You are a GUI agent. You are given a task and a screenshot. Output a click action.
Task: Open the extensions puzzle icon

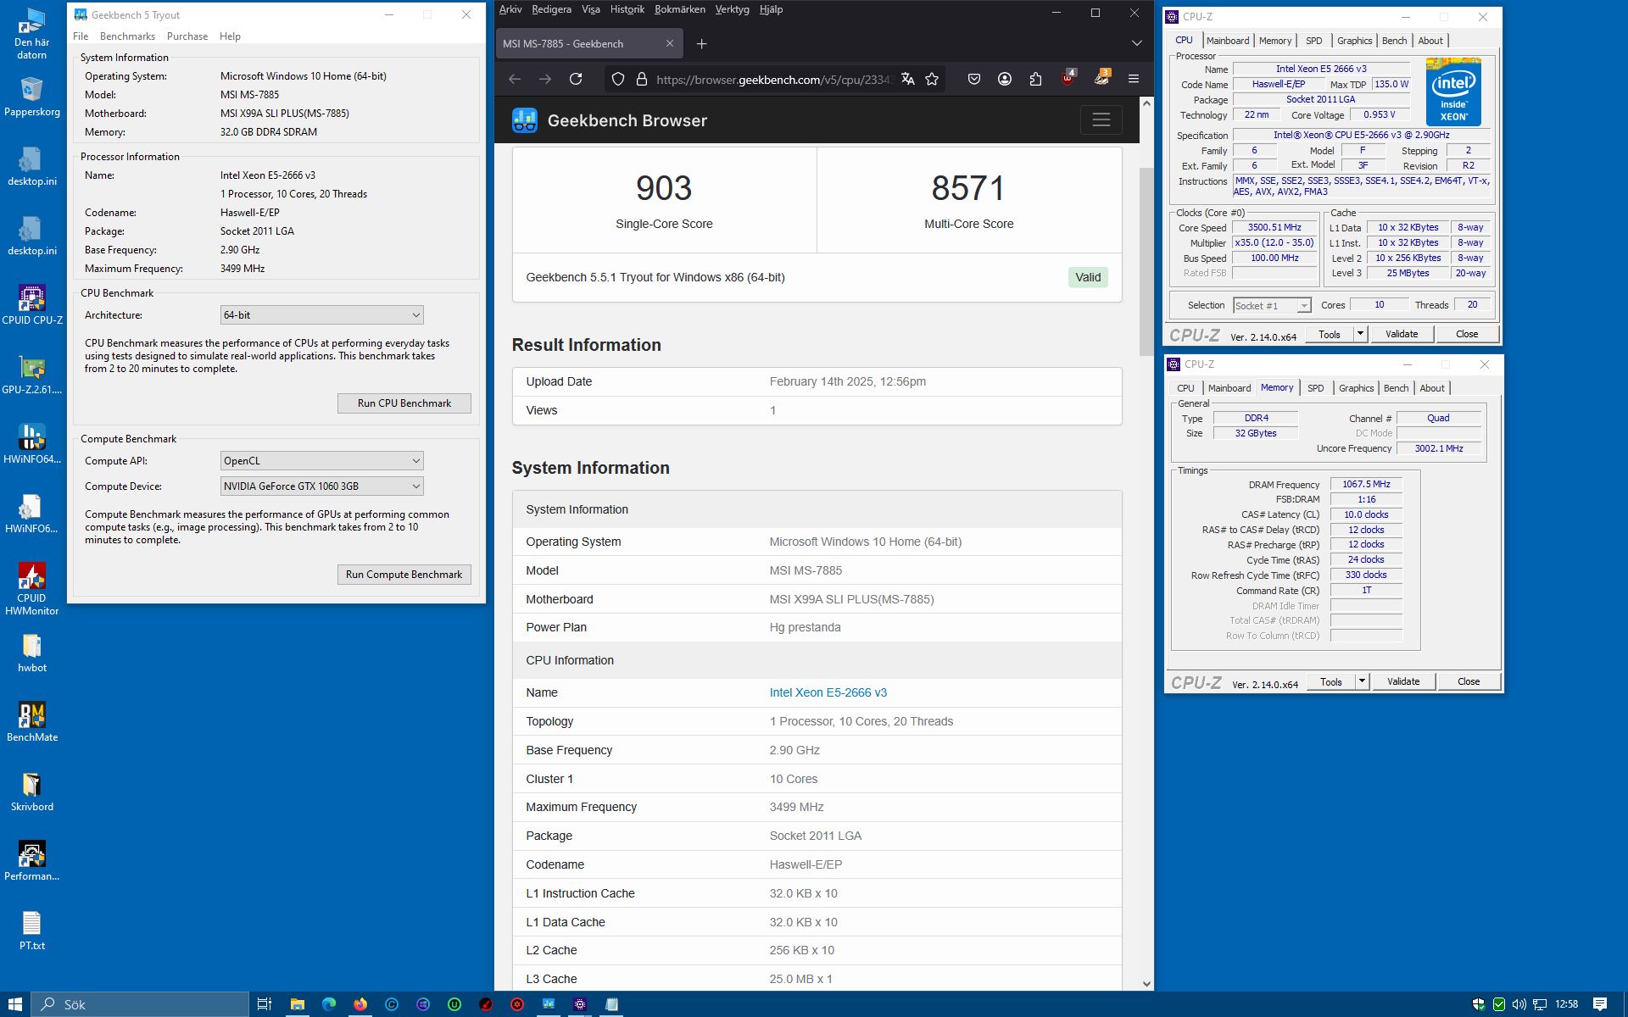(x=1035, y=79)
